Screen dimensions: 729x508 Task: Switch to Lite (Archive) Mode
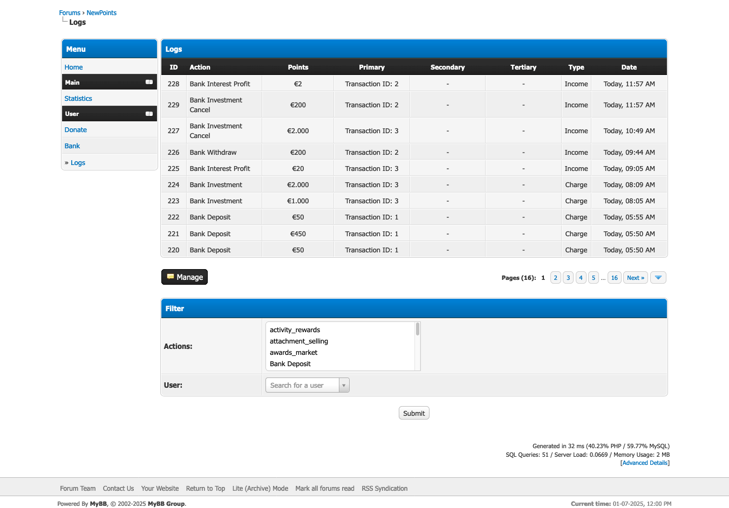(x=260, y=489)
